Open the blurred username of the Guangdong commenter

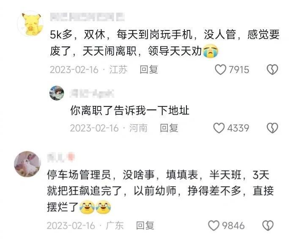61,157
